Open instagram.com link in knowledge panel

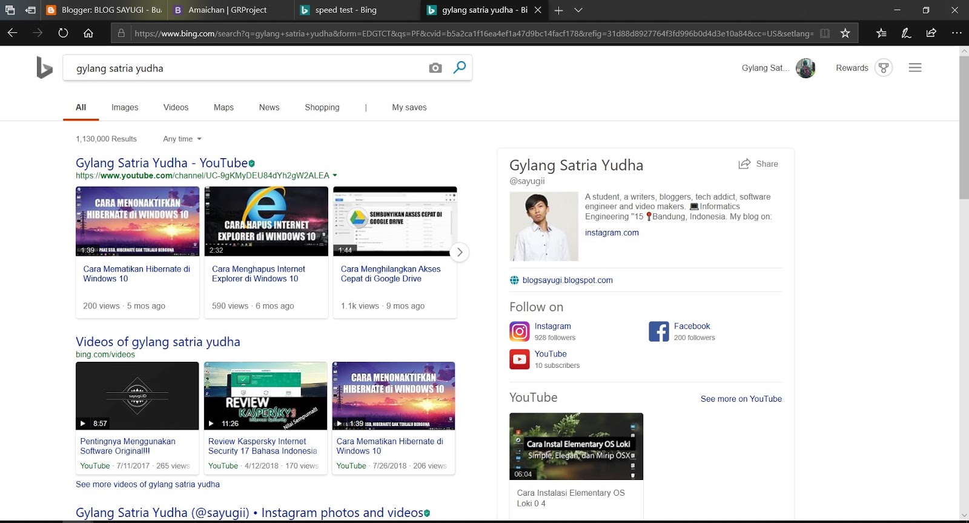[612, 233]
